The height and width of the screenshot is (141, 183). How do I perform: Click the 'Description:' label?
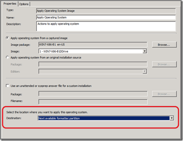(14, 24)
